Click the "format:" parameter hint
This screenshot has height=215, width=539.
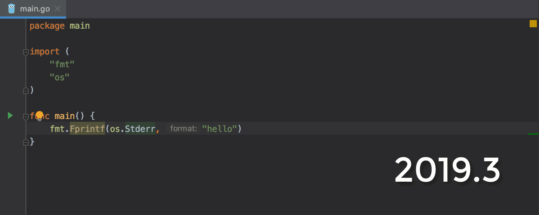click(183, 129)
